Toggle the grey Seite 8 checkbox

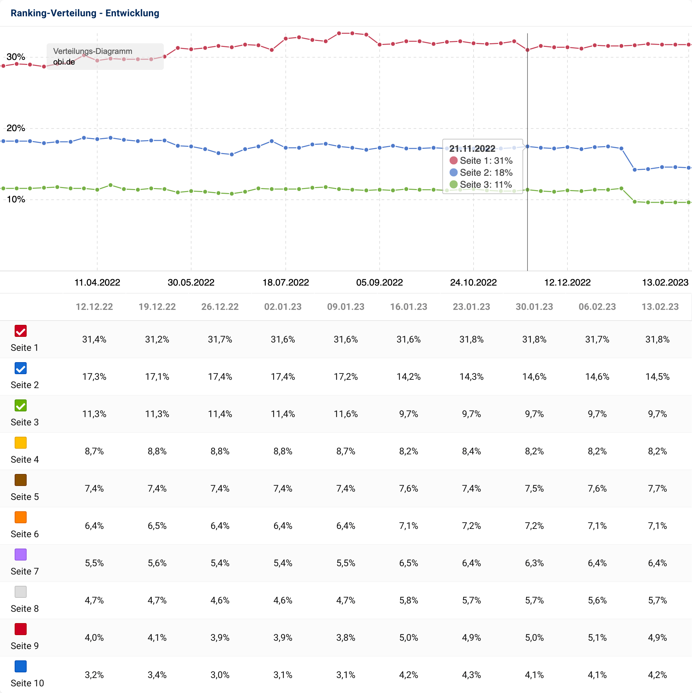click(x=20, y=592)
